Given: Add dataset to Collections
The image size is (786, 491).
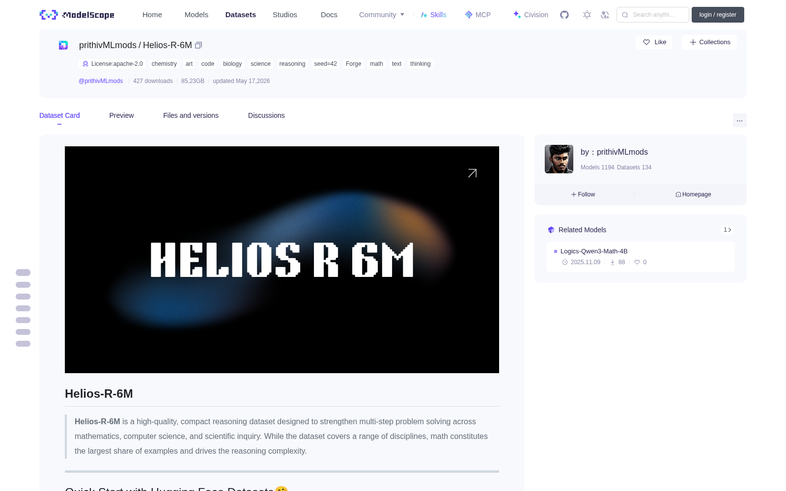Looking at the screenshot, I should 709,42.
